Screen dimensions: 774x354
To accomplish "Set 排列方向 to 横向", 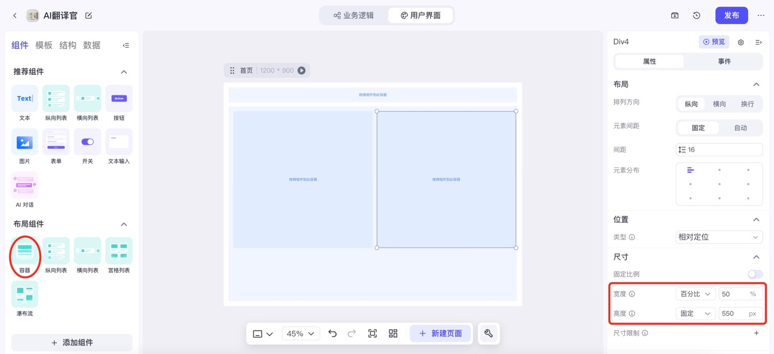I will (x=719, y=103).
